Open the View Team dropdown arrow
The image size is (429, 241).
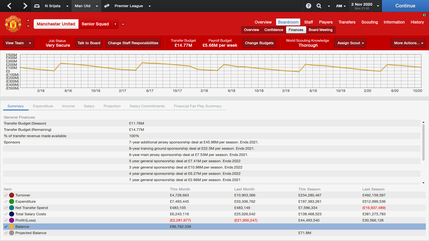point(30,43)
